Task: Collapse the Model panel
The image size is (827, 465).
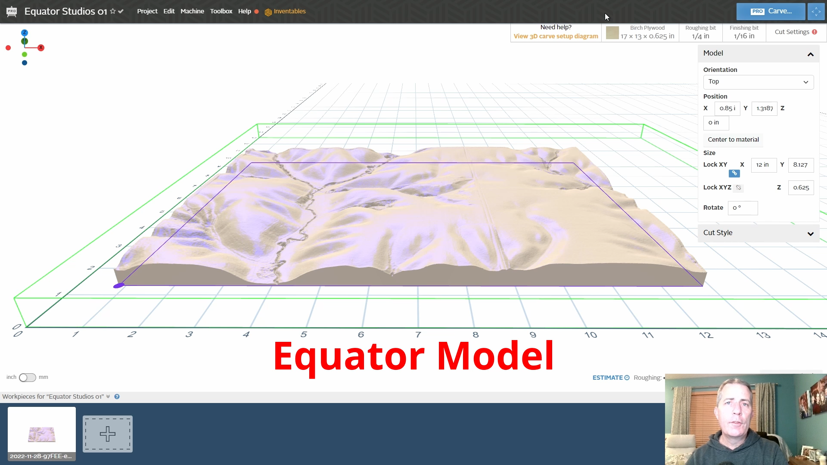Action: 810,54
